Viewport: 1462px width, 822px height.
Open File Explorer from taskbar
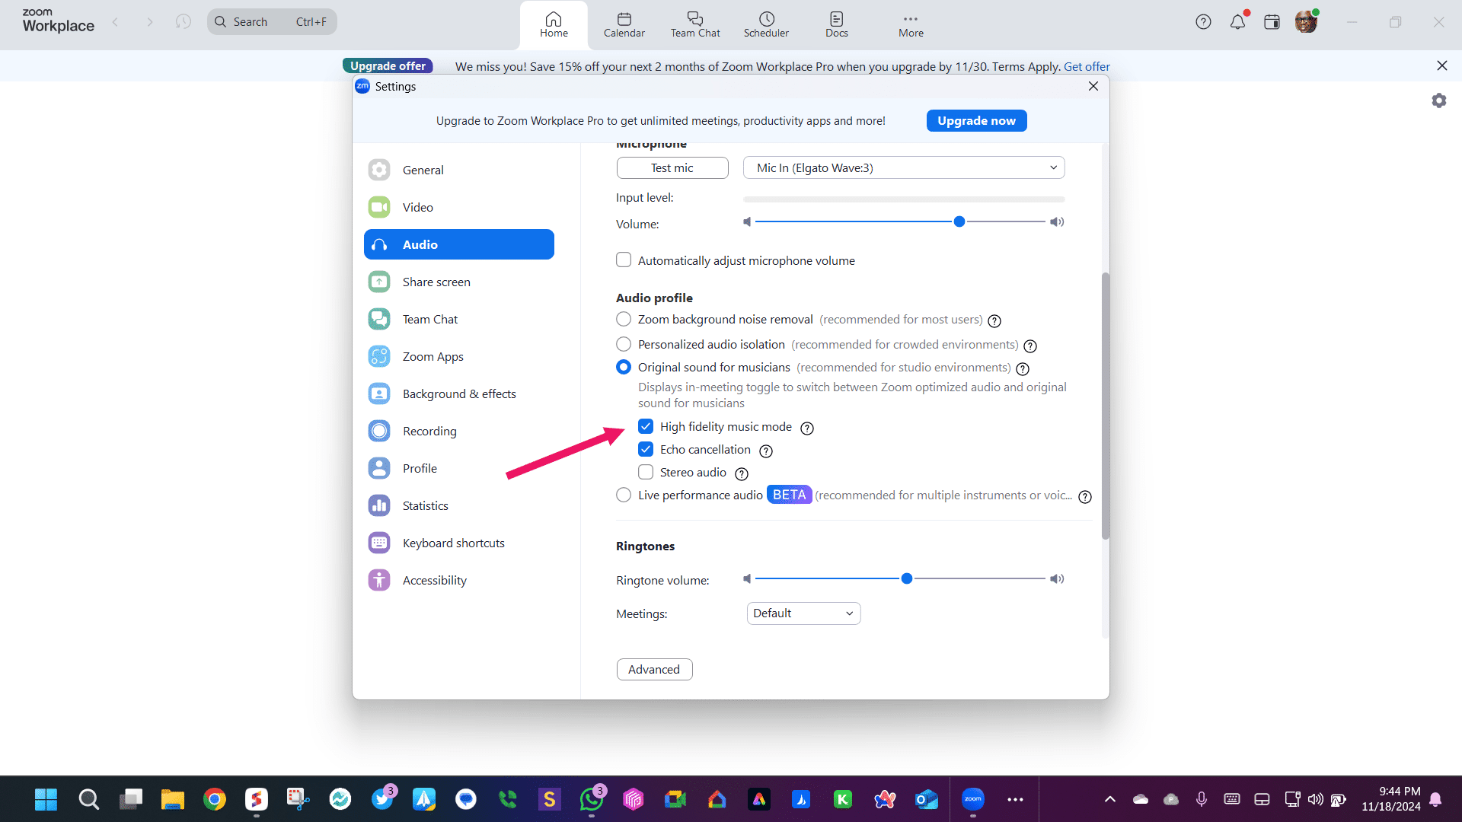click(x=173, y=799)
